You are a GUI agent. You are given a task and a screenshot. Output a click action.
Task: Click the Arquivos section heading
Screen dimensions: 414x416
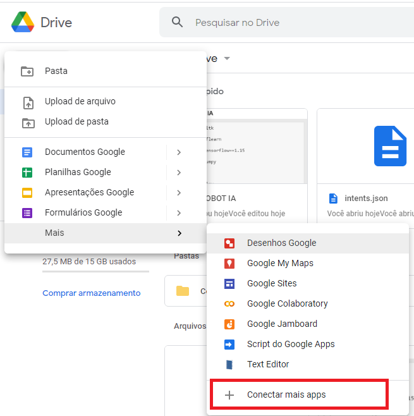coord(190,326)
